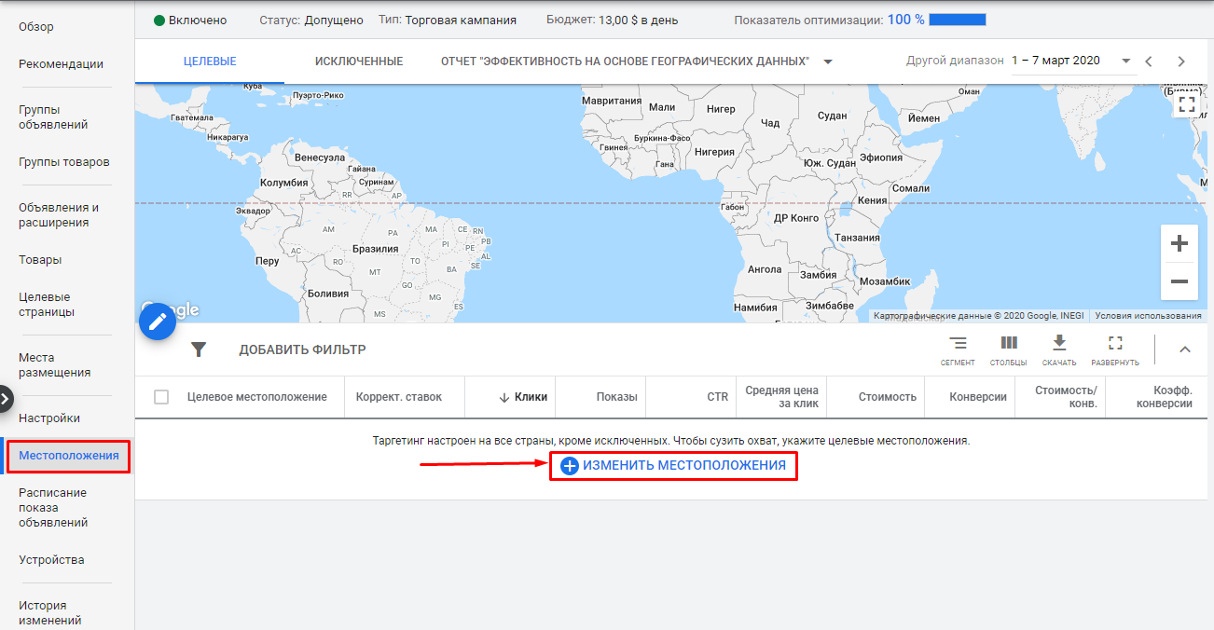Open Расписание показа объявлений in sidebar
This screenshot has width=1214, height=630.
pos(53,508)
